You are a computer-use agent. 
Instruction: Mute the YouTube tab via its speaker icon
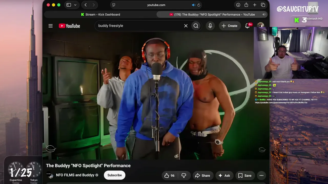coord(264,15)
